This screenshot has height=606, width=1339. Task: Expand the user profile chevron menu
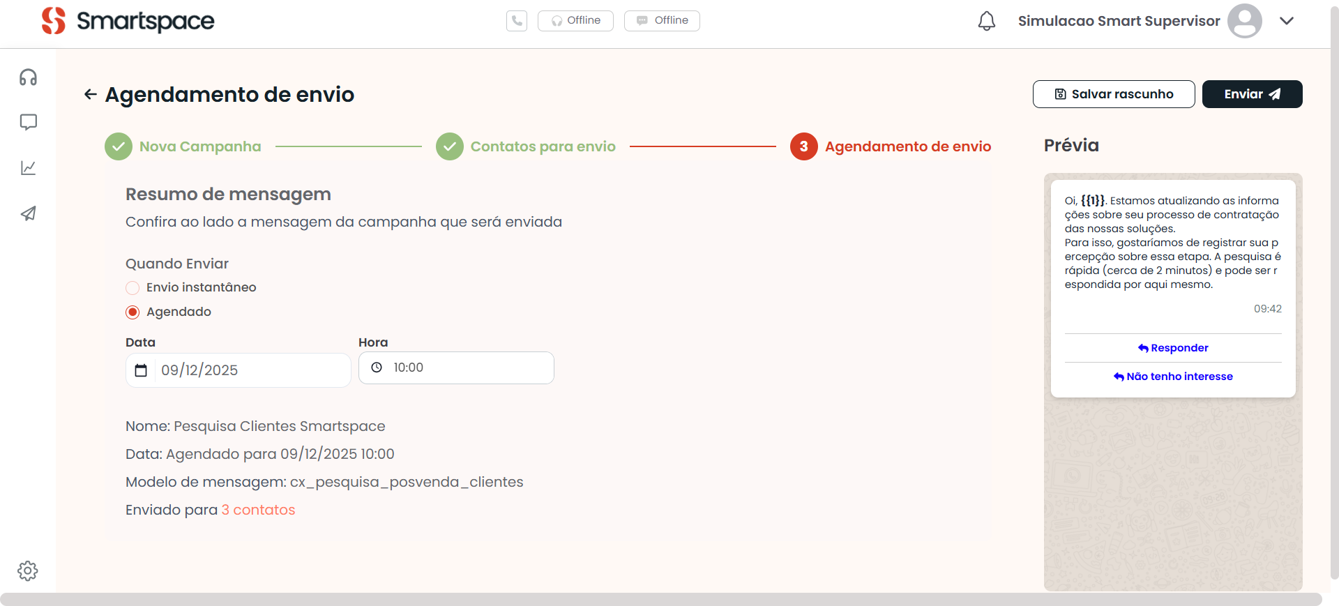click(1287, 21)
